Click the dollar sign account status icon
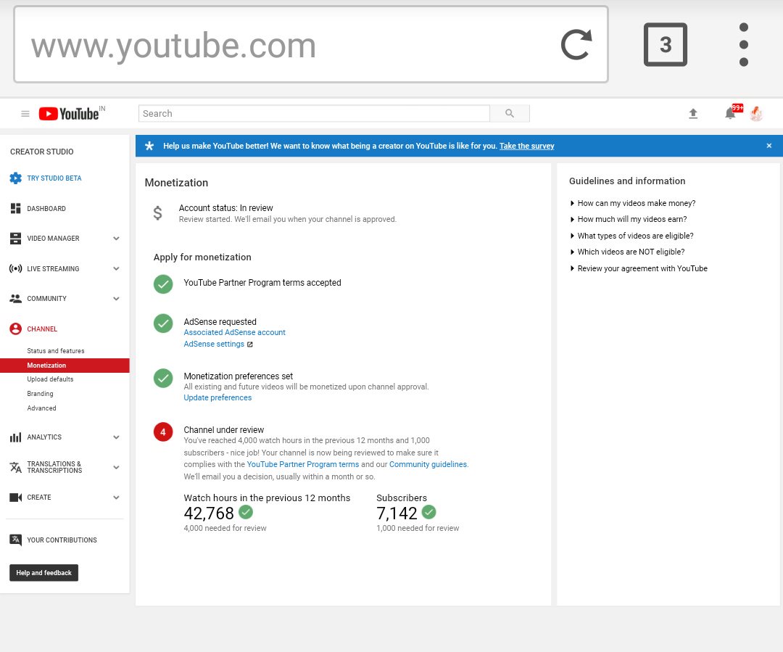 coord(157,213)
